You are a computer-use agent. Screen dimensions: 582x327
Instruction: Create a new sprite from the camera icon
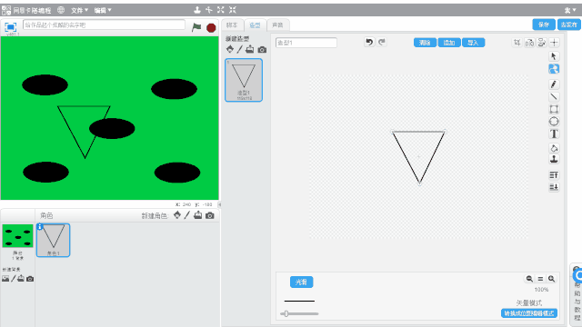210,215
